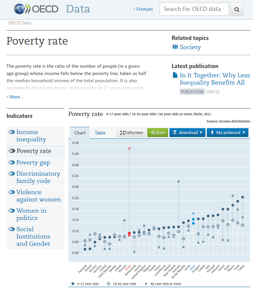The width and height of the screenshot is (253, 288).
Task: Click the search magnifier icon button
Action: [237, 9]
